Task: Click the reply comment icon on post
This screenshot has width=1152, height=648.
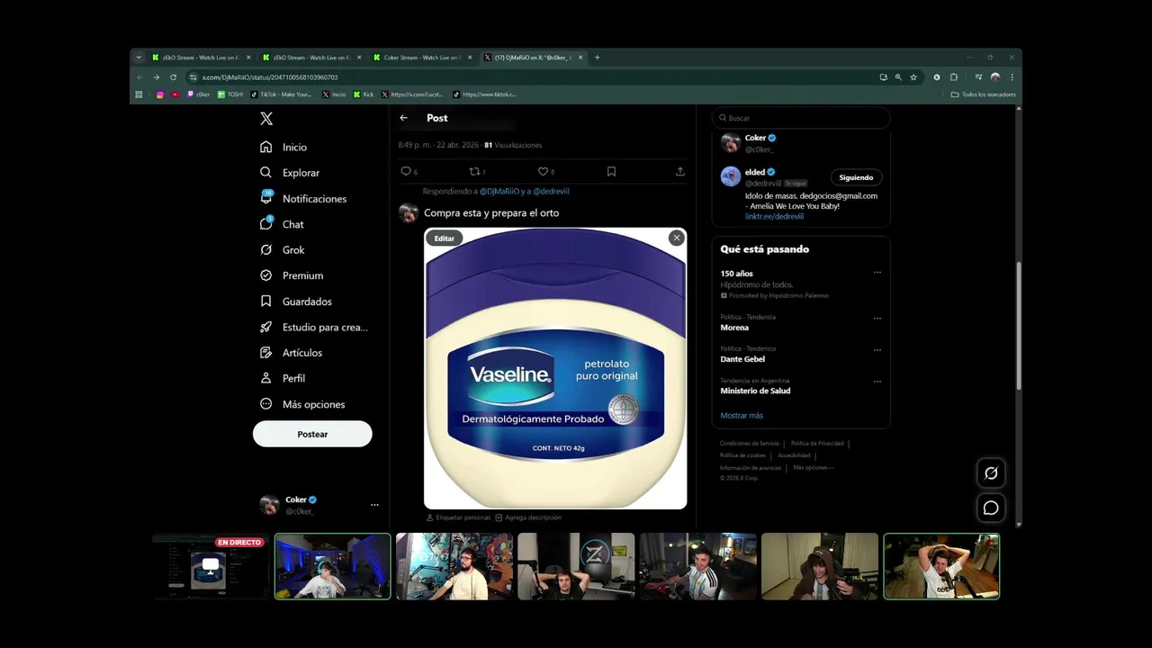Action: tap(406, 171)
